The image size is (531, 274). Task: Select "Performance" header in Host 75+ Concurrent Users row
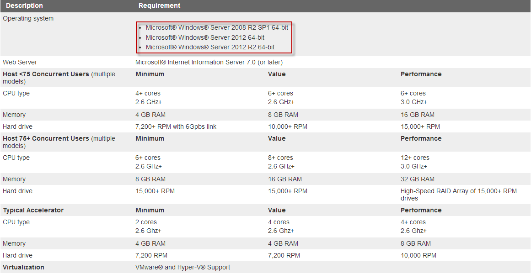[x=421, y=139]
